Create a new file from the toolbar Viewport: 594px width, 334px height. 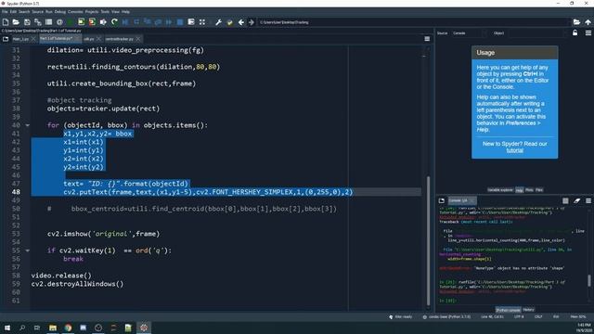click(x=6, y=22)
